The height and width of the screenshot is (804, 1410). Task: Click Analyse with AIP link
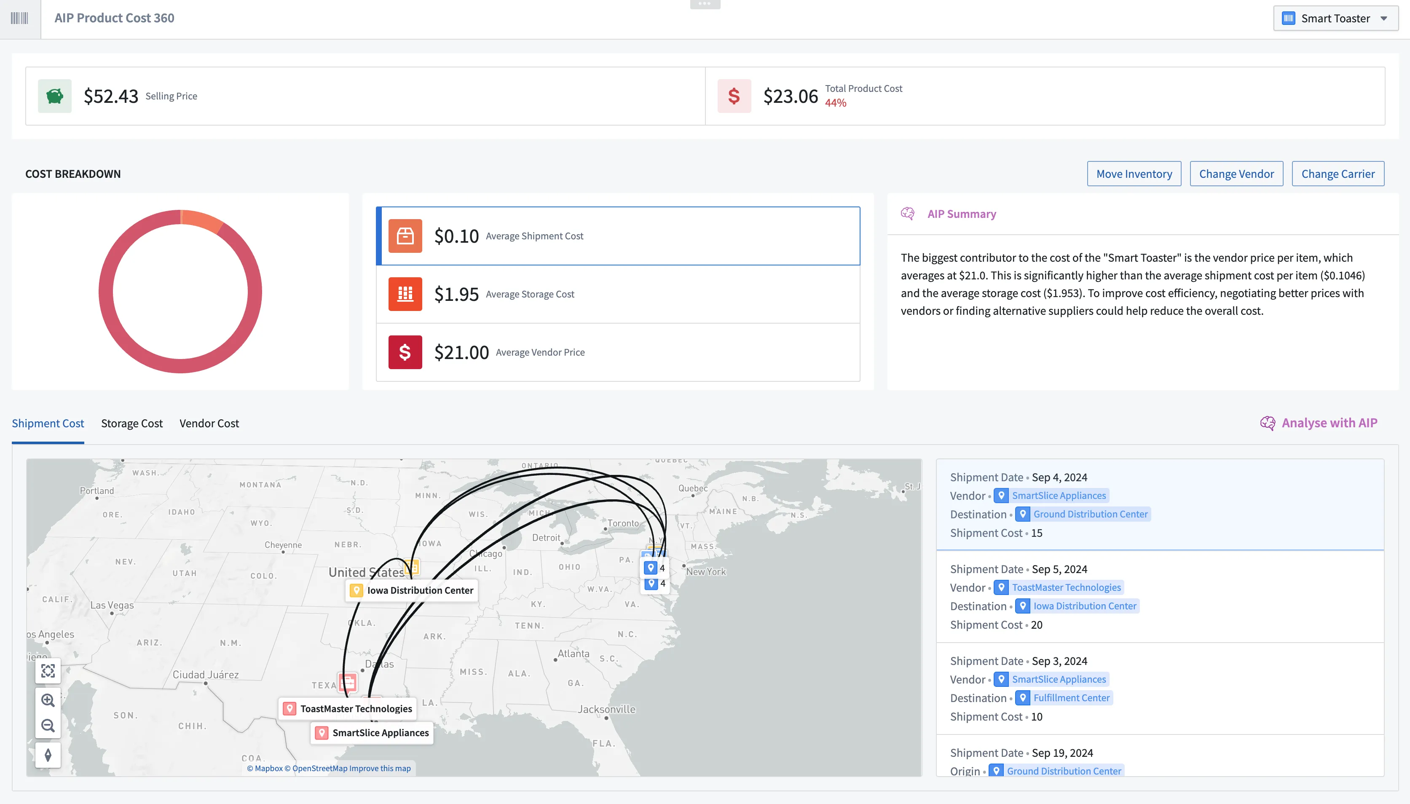tap(1328, 423)
